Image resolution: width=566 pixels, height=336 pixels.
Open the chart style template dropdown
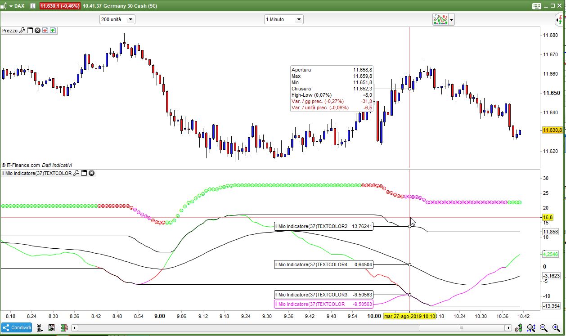(451, 19)
